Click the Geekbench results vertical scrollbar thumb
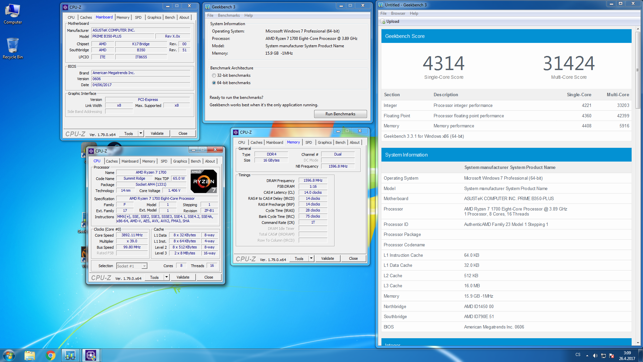 638,70
